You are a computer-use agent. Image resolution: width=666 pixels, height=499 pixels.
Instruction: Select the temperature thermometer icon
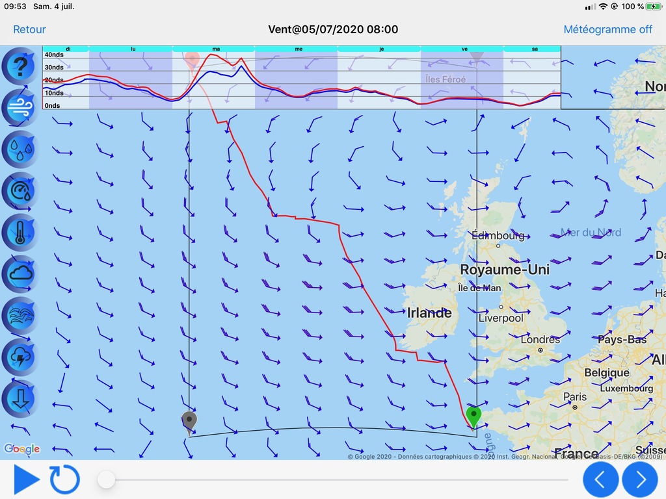point(20,233)
